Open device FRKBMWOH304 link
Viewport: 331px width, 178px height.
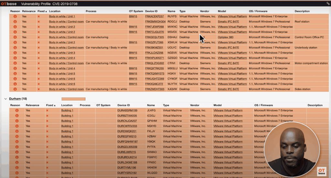(155, 22)
